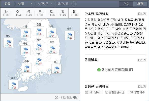Select Gangneung (강릉) weather icon on map
The image size is (149, 101).
51,32
